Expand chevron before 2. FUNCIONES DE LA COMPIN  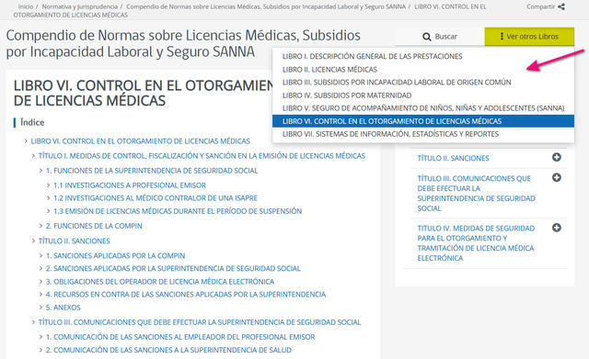coord(40,226)
